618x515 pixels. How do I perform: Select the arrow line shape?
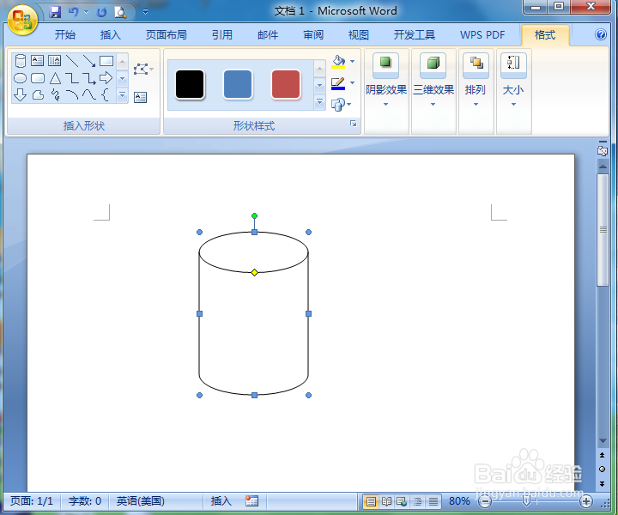tap(89, 61)
